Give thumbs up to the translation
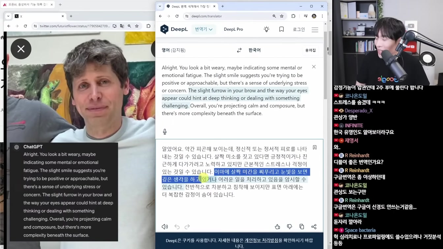Screen dimensions: 443x249 [x=278, y=227]
